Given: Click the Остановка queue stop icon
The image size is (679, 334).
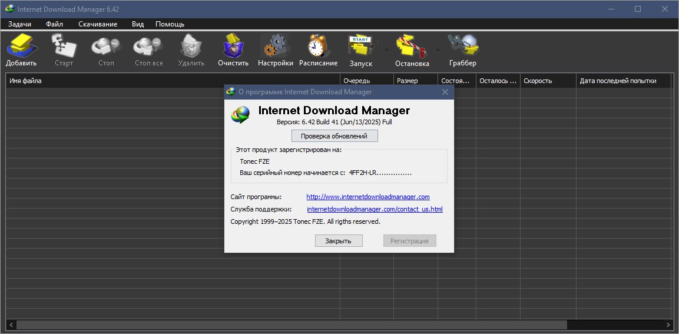Looking at the screenshot, I should pyautogui.click(x=412, y=45).
